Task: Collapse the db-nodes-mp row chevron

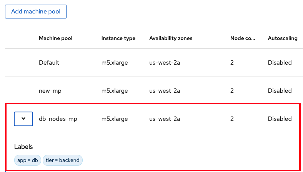Action: 23,119
